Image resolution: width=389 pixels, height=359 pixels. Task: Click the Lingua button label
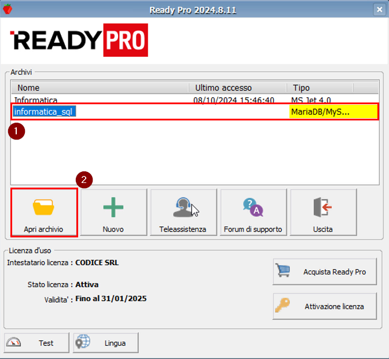tap(115, 343)
